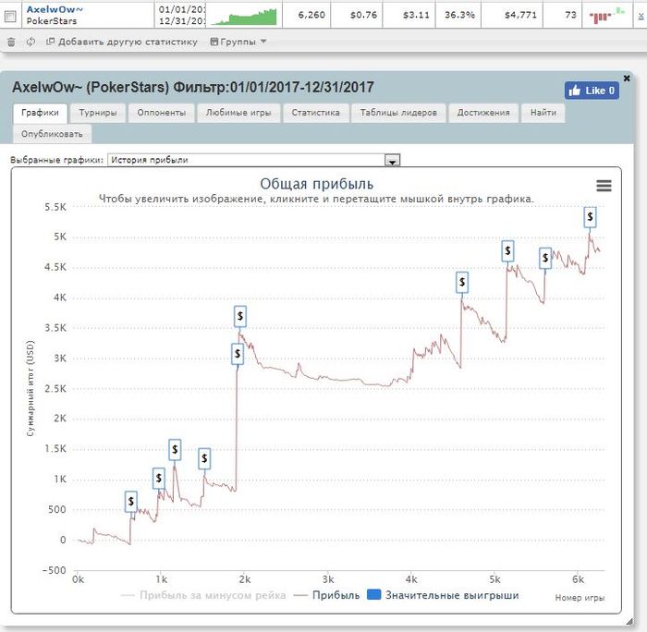
Task: Click the $3.11 average stake cell
Action: tap(409, 16)
